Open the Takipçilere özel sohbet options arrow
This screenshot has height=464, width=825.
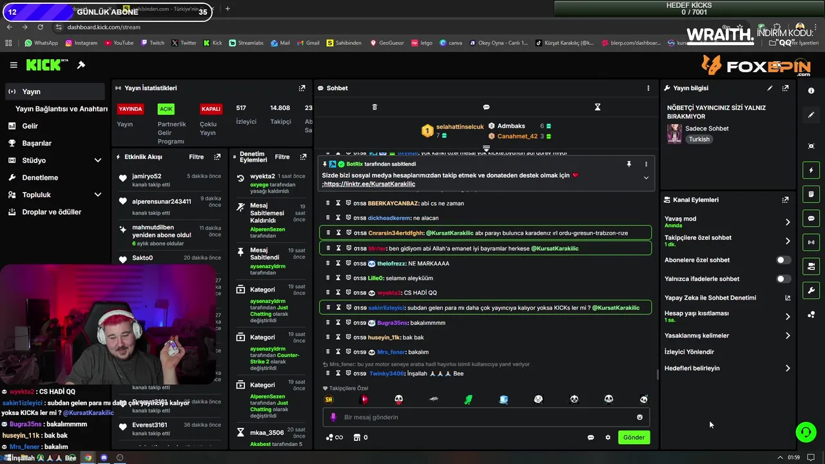pyautogui.click(x=788, y=241)
